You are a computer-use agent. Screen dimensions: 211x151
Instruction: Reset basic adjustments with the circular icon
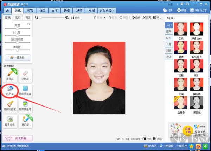coord(29,24)
